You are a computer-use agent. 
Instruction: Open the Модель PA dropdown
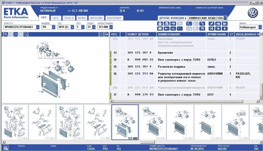click(x=53, y=27)
